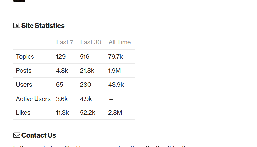Click the Contact Us heading
The height and width of the screenshot is (147, 257).
click(38, 135)
